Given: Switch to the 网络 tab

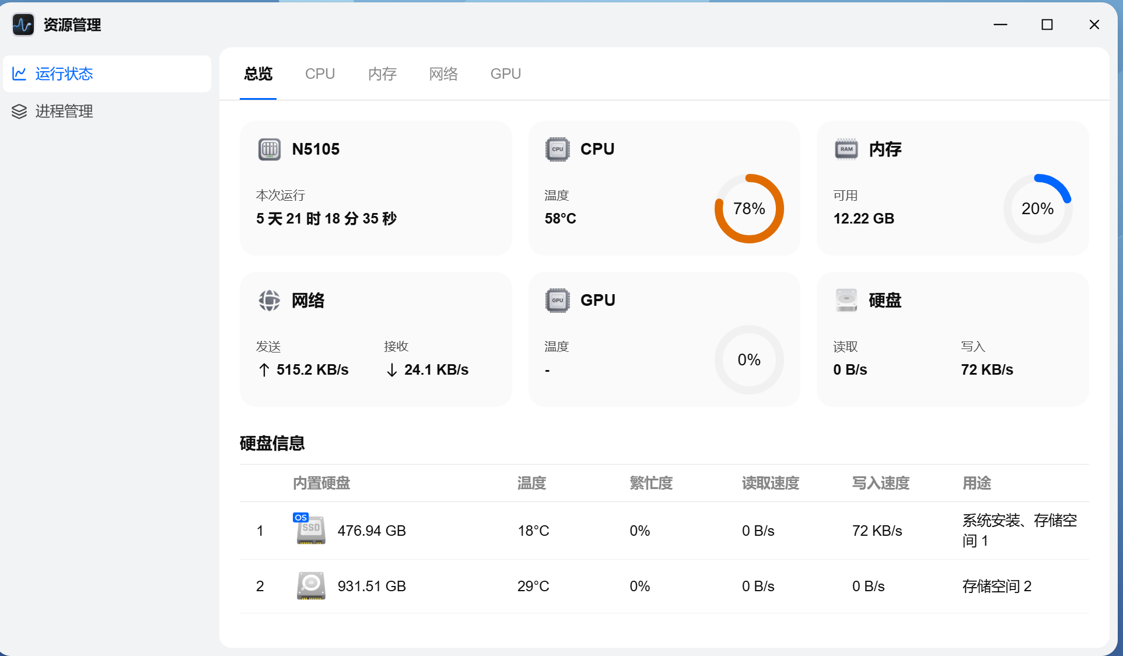Looking at the screenshot, I should (443, 74).
